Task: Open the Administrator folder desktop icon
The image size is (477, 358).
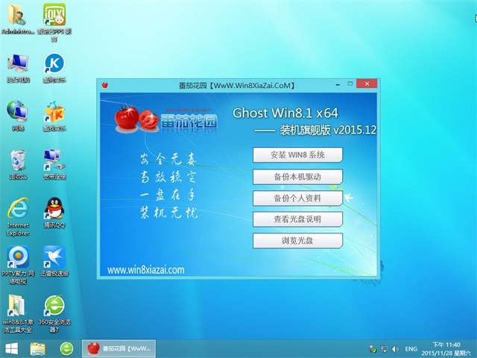Action: click(17, 18)
